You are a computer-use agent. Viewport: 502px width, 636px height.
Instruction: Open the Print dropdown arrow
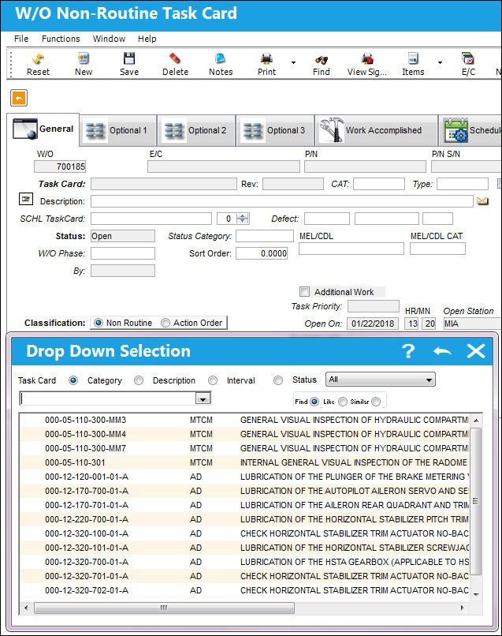coord(293,63)
